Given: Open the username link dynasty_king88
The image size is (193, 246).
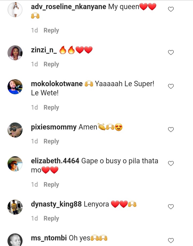Looking at the screenshot, I should [56, 204].
